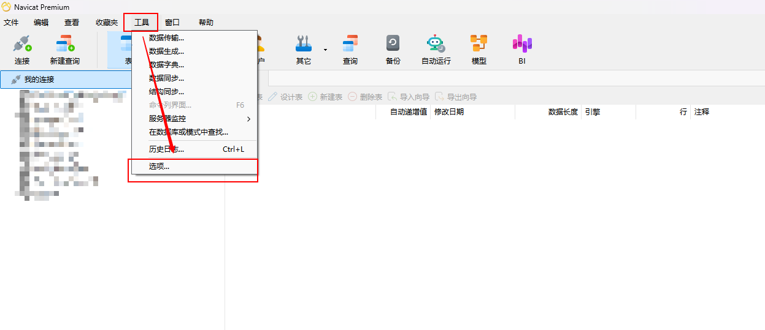Expand the 服务器监控 submenu arrow

coord(248,119)
